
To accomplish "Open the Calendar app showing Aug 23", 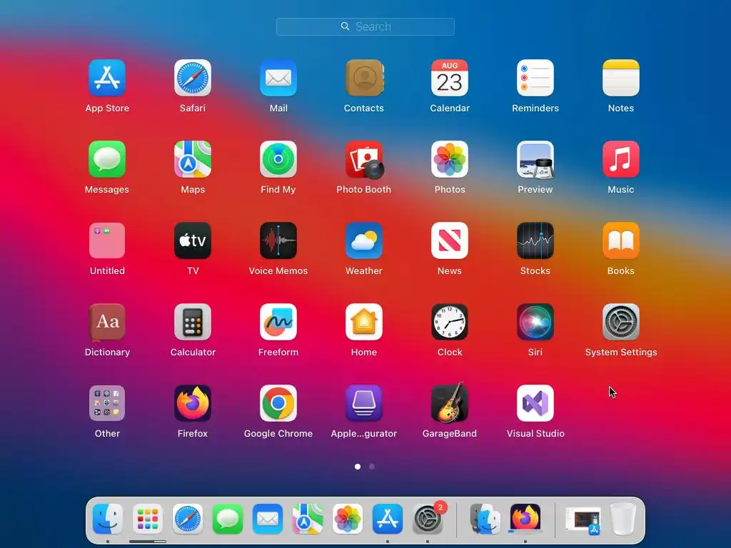I will click(x=450, y=78).
